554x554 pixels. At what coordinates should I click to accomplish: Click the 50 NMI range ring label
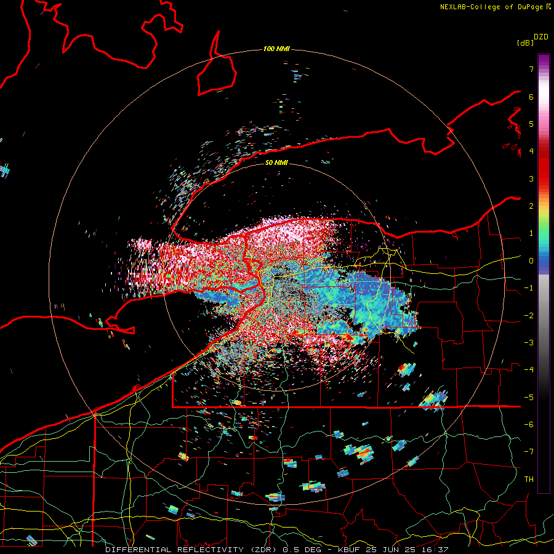coord(276,163)
